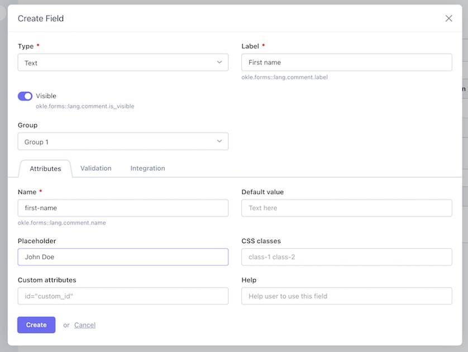The height and width of the screenshot is (352, 468).
Task: Click the Name field with first-name
Action: coord(123,208)
